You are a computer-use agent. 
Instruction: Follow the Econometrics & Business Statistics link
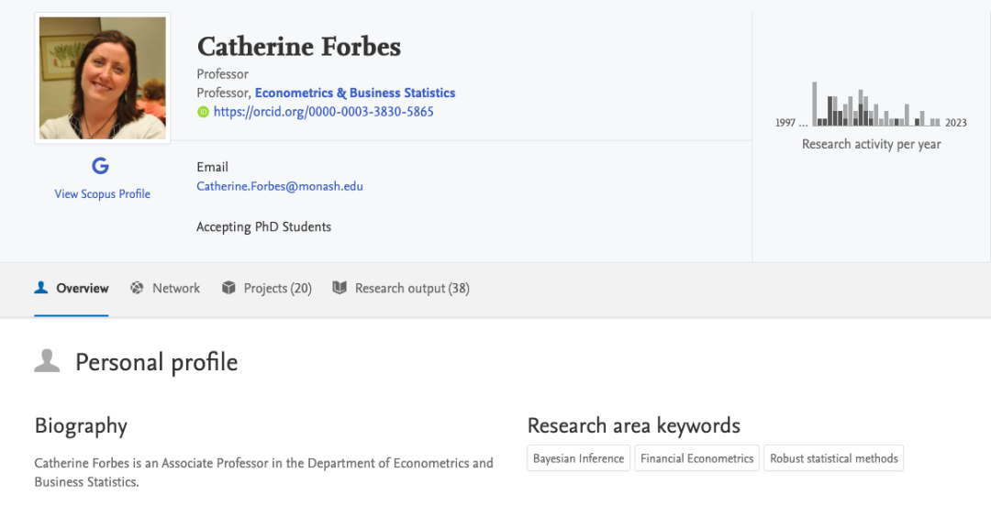354,93
